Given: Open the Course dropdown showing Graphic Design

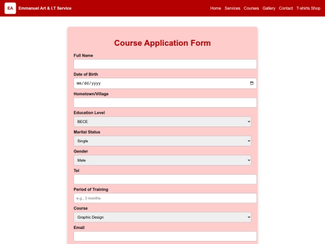Looking at the screenshot, I should point(162,217).
